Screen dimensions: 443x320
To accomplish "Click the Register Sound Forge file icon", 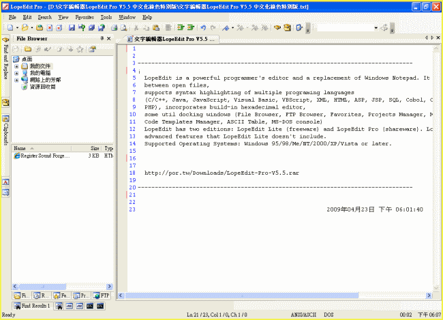I will pos(17,156).
